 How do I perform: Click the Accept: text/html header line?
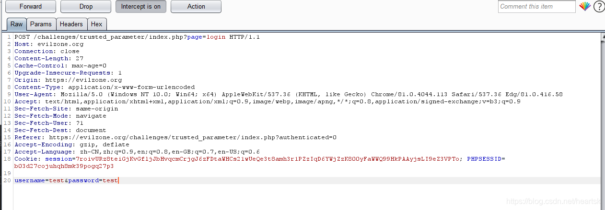tap(268, 101)
